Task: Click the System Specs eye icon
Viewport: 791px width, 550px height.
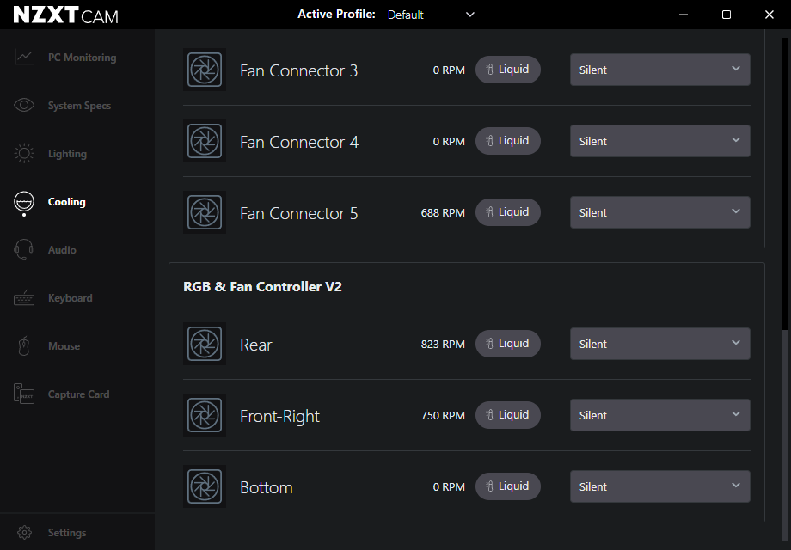Action: click(x=24, y=106)
